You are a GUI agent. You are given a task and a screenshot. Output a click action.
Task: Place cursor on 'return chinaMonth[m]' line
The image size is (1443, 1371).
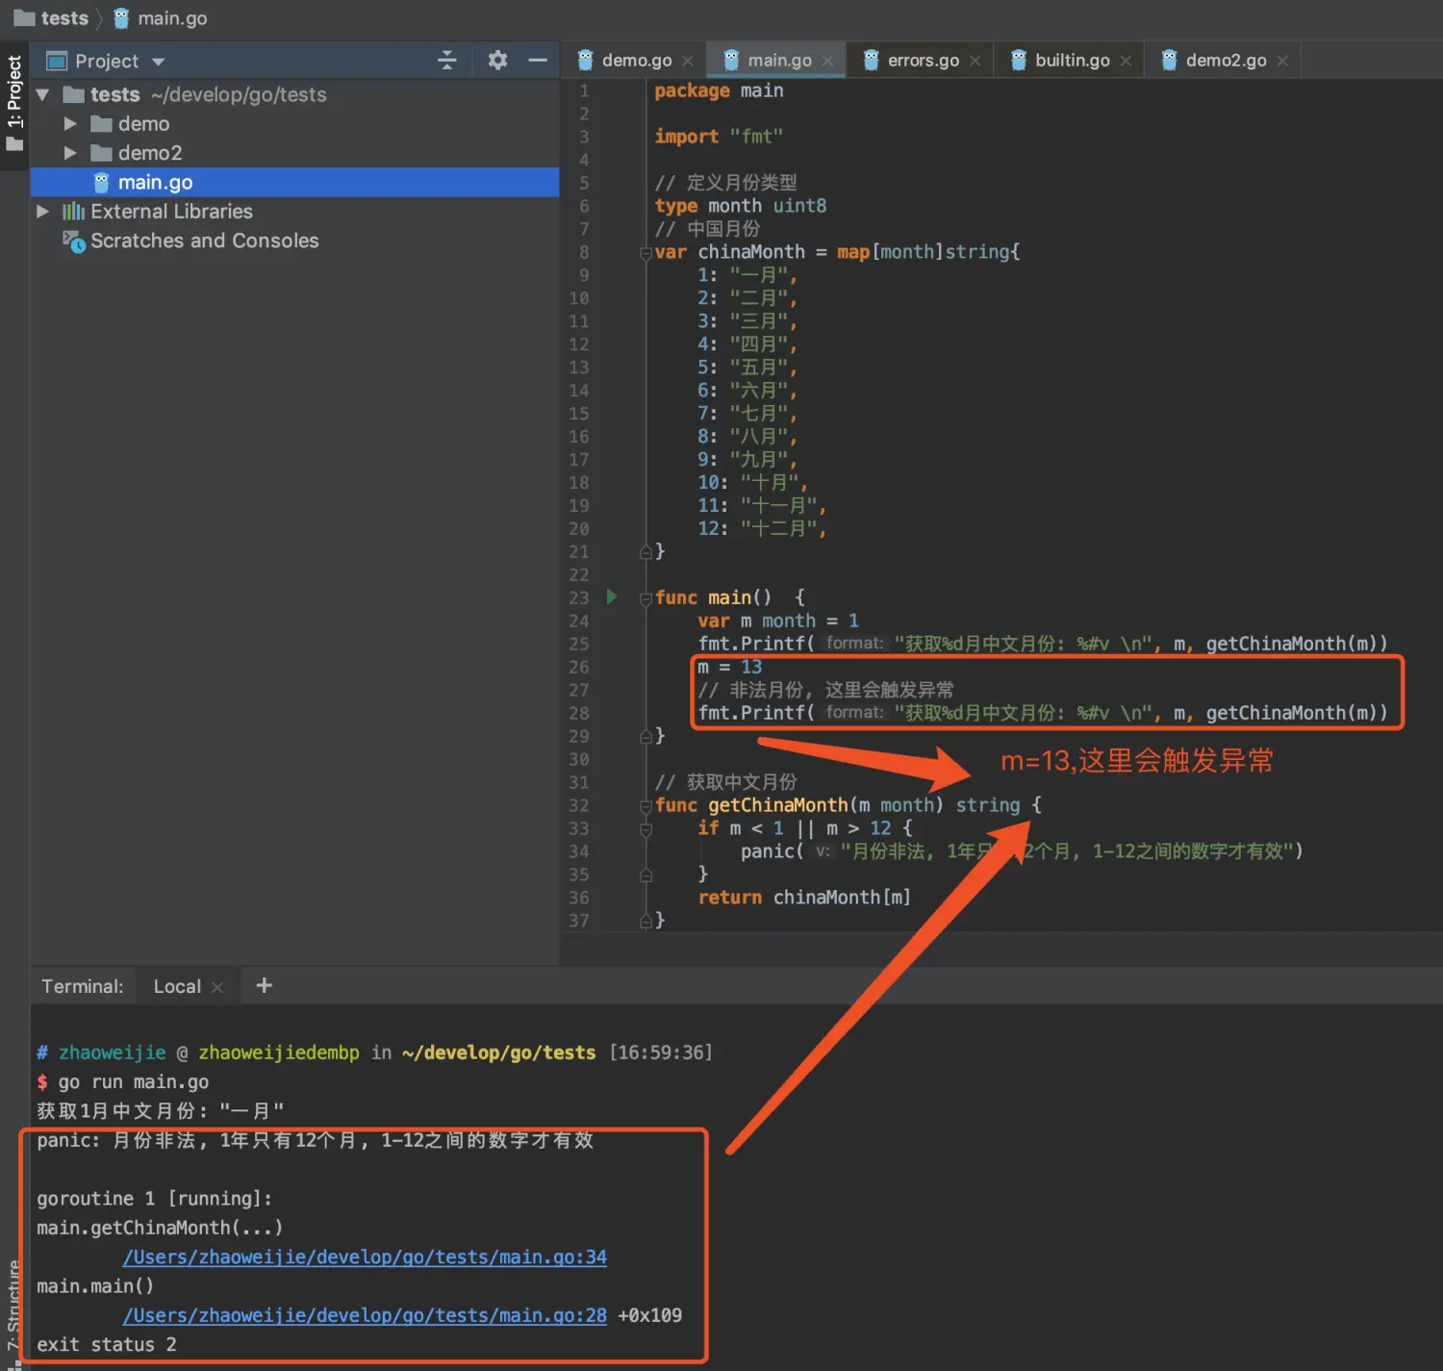(804, 898)
